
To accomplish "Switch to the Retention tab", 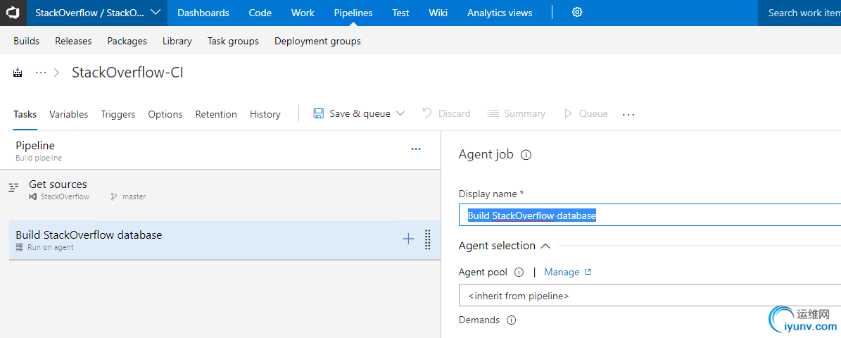I will point(216,114).
